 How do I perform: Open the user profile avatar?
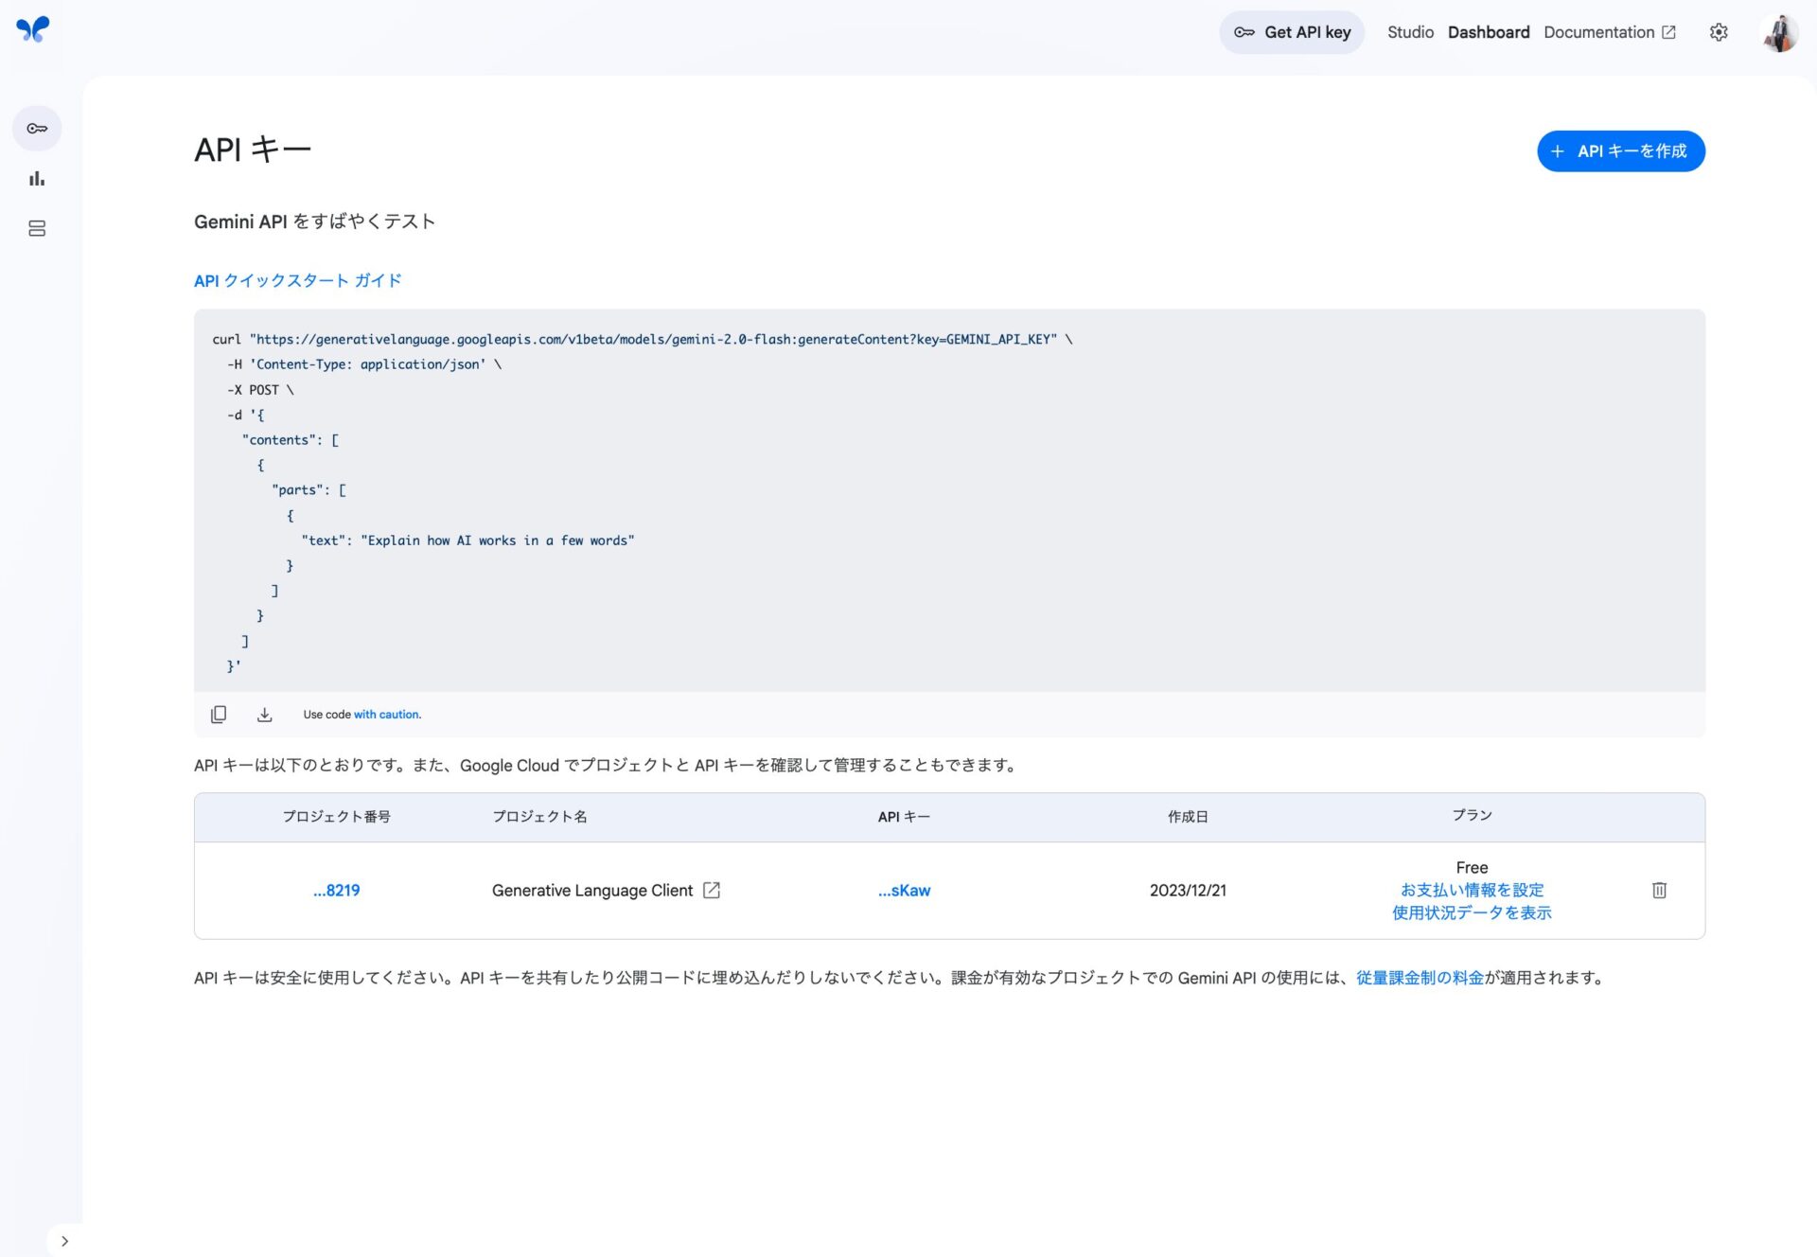point(1779,32)
